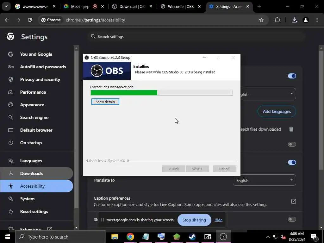Close the Download OBS tab
324x243 pixels.
click(x=151, y=6)
